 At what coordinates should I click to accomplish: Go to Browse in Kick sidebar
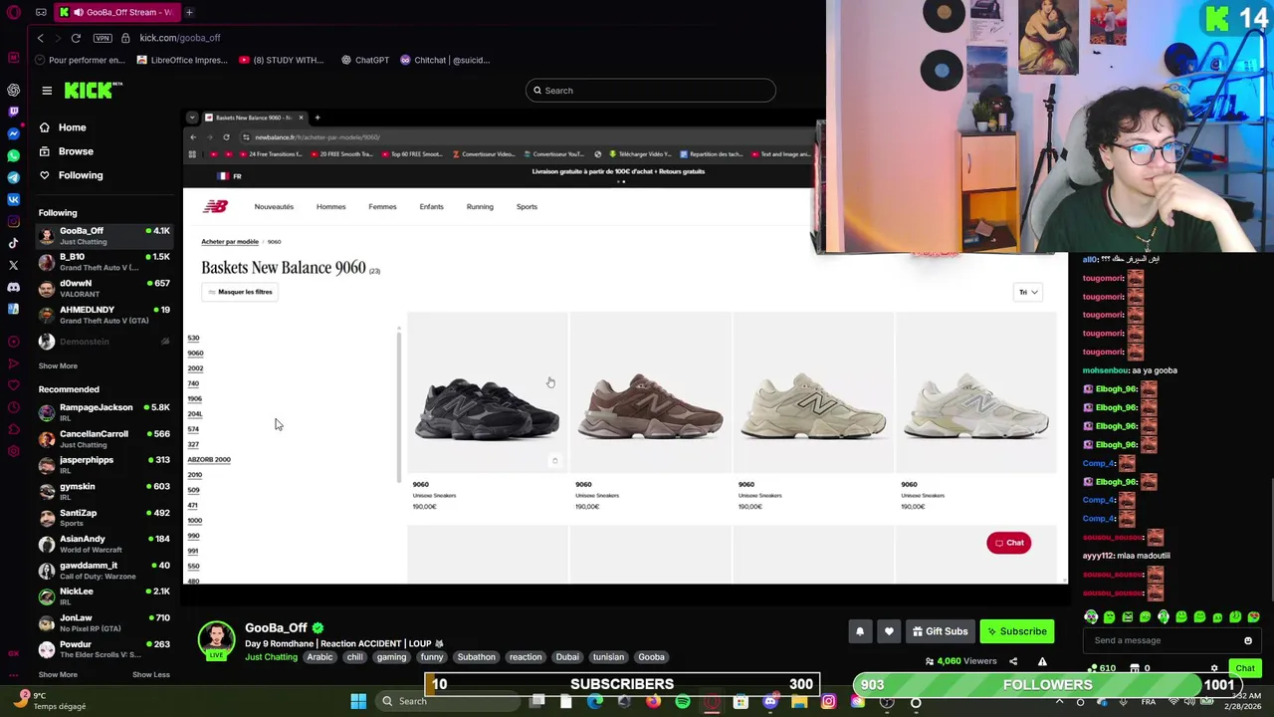(x=76, y=151)
